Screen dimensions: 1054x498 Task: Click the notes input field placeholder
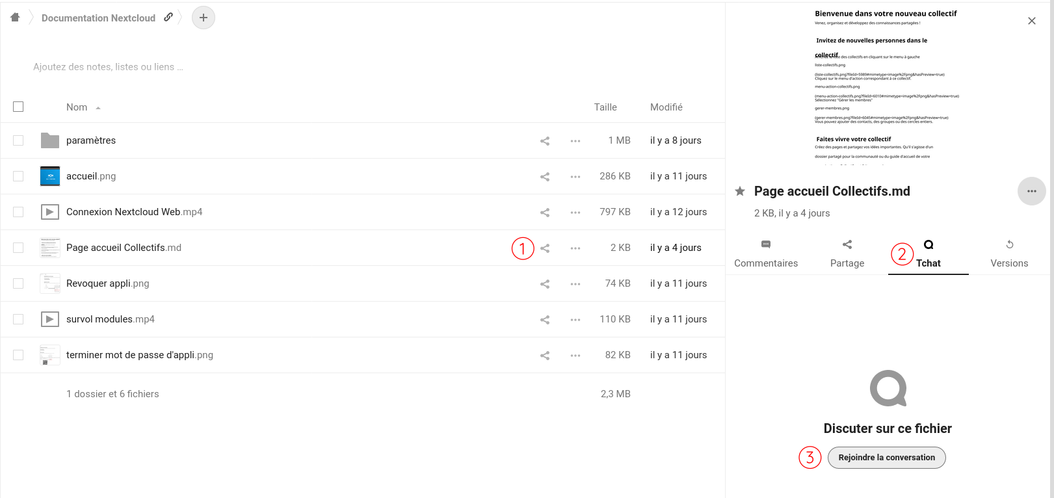[108, 67]
